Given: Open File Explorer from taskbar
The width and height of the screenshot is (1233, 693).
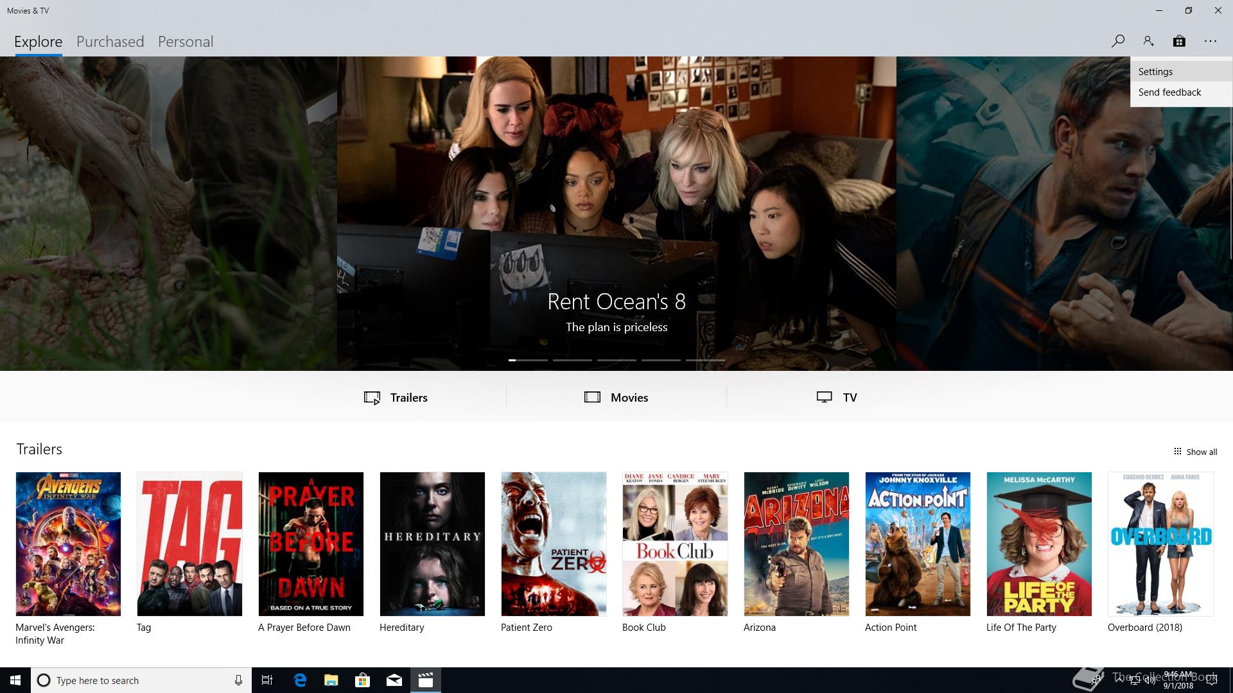Looking at the screenshot, I should coord(331,680).
